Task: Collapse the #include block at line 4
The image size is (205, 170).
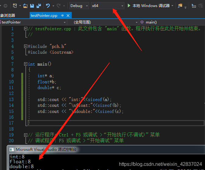Action: click(26, 46)
